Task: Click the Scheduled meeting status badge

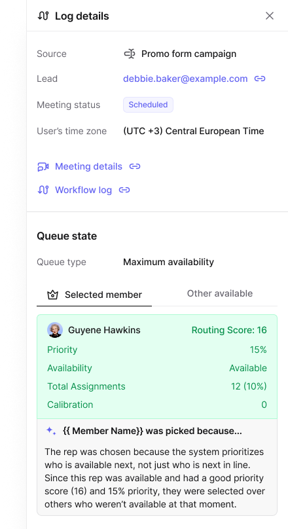Action: pyautogui.click(x=148, y=105)
